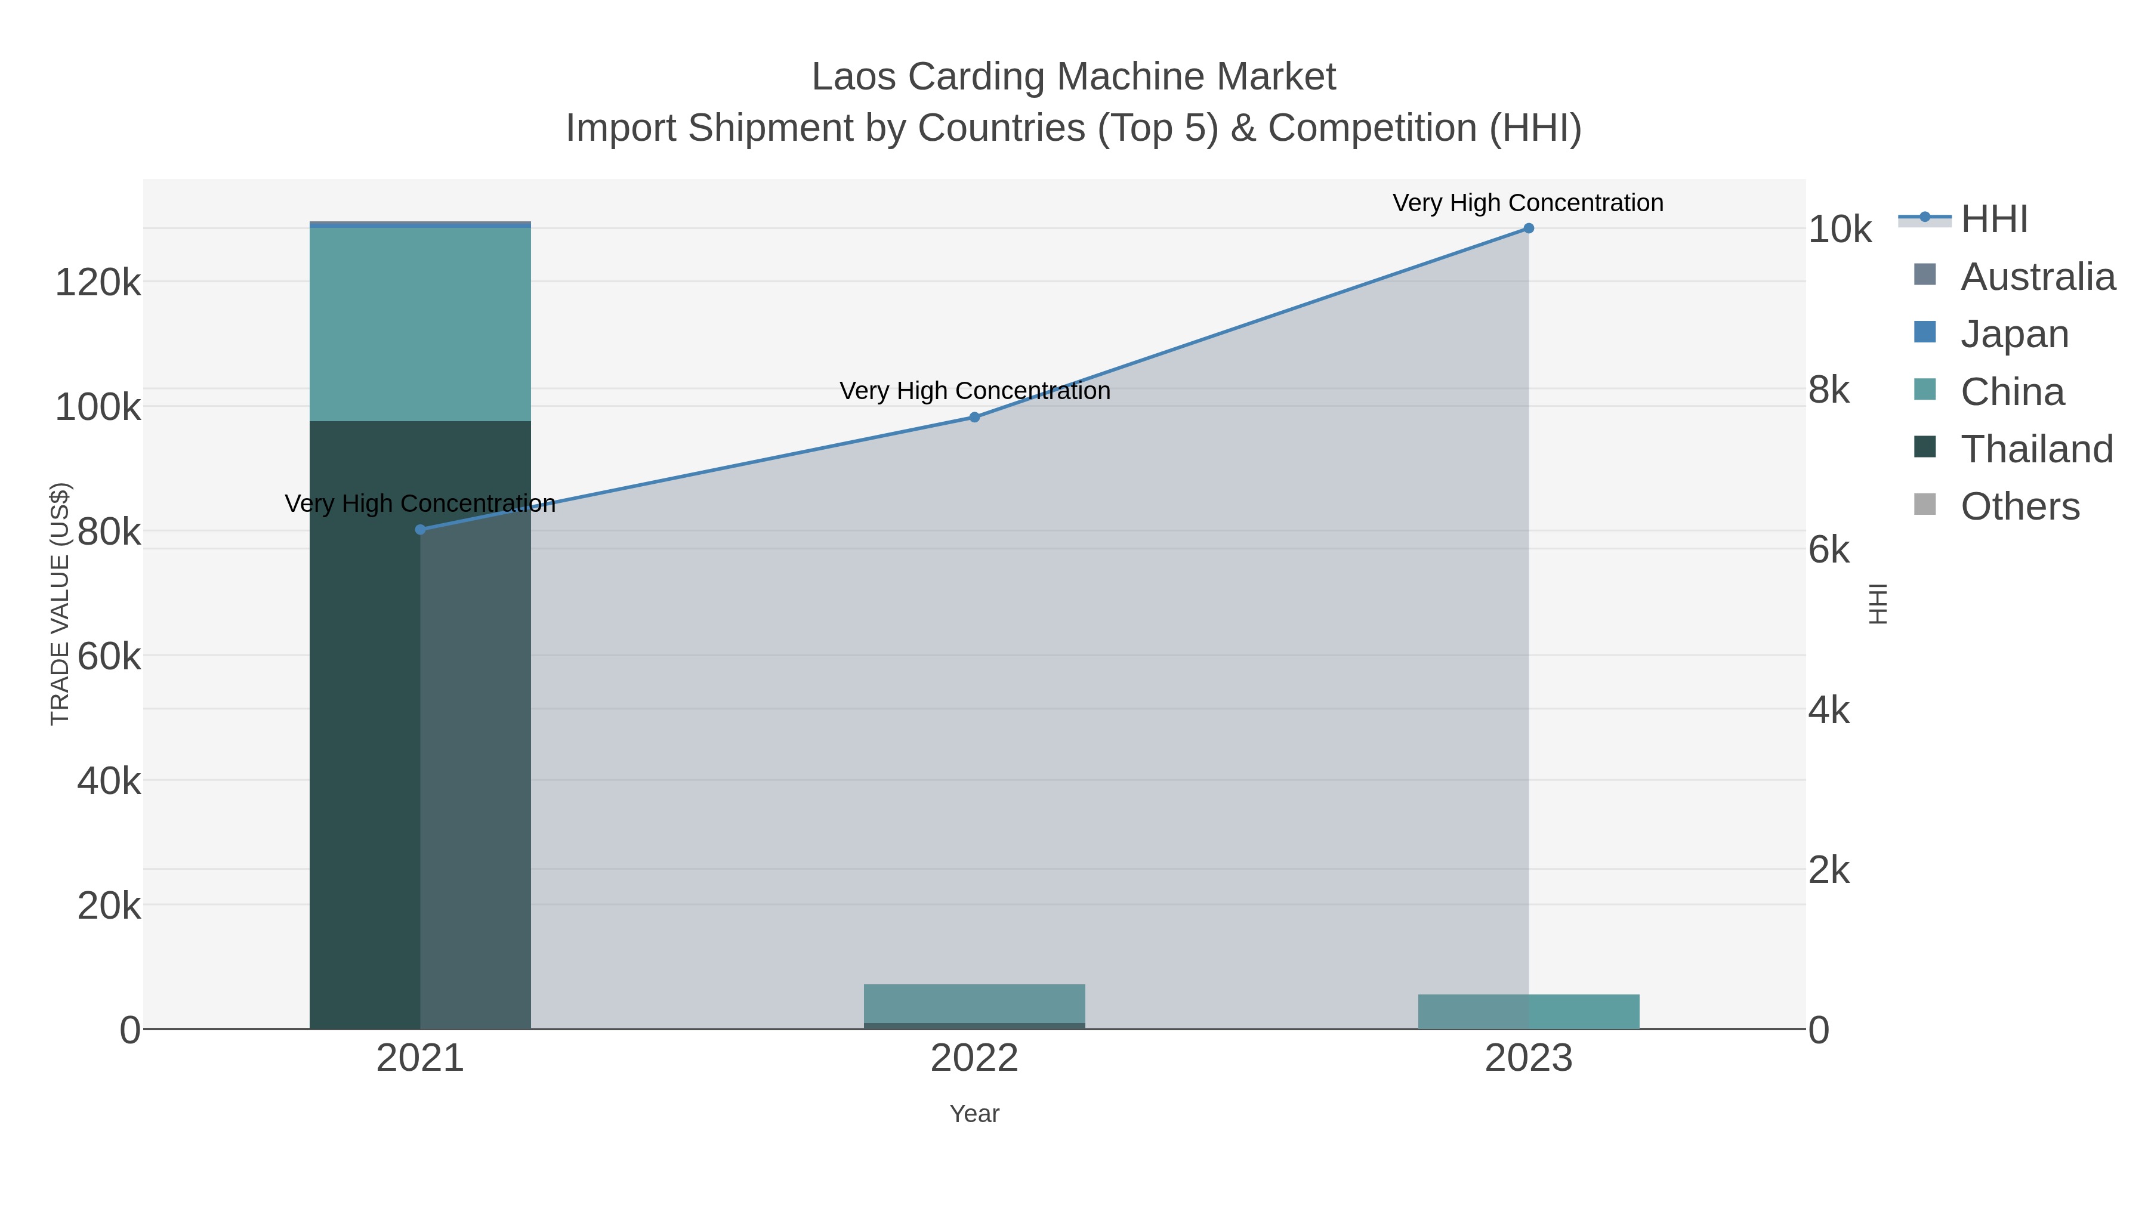Viewport: 2148px width, 1208px height.
Task: Click the 6k right axis tick
Action: tap(1829, 550)
